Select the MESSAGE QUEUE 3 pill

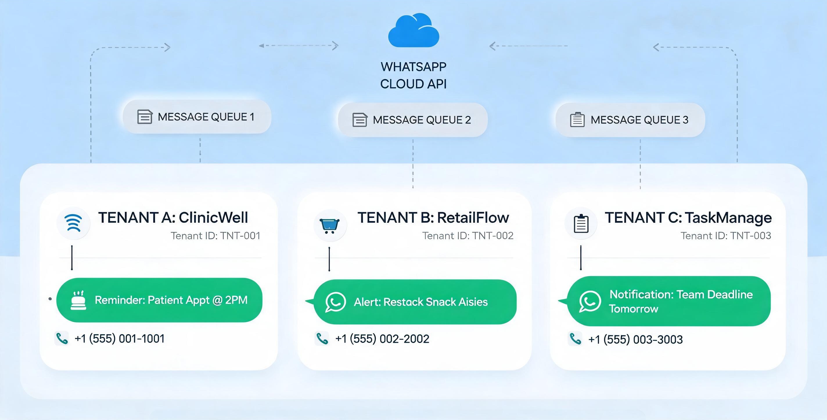click(x=630, y=120)
